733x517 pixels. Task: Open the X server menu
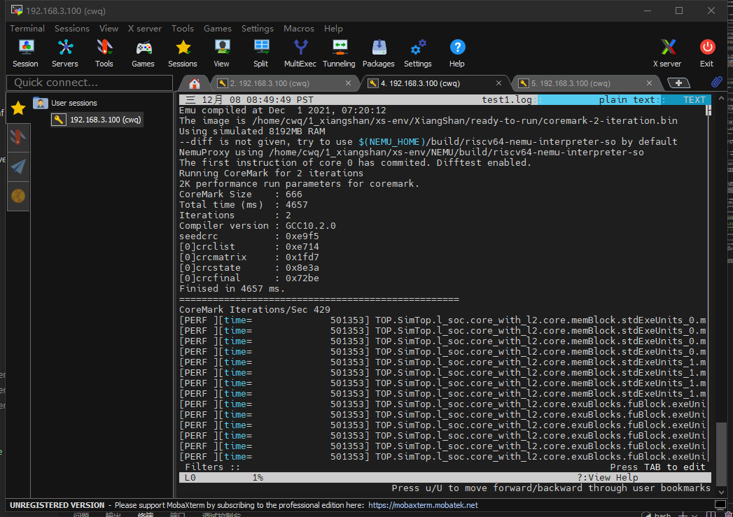(145, 29)
